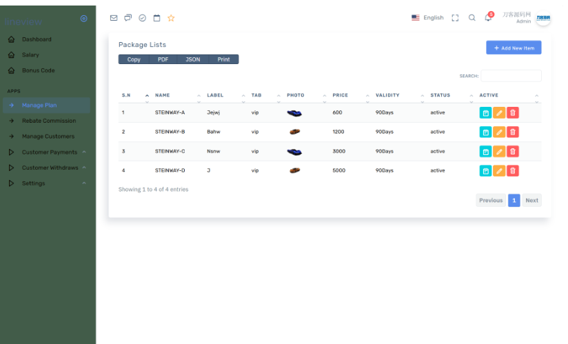
Task: Open notifications bell with red badge
Action: click(x=488, y=18)
